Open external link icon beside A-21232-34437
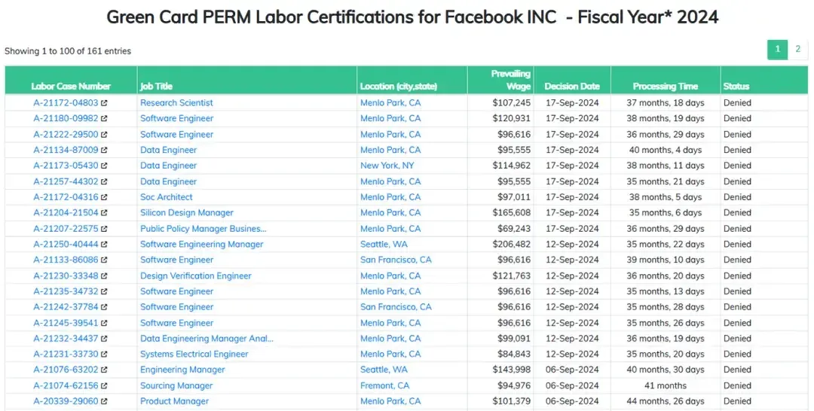The image size is (814, 411). [104, 339]
